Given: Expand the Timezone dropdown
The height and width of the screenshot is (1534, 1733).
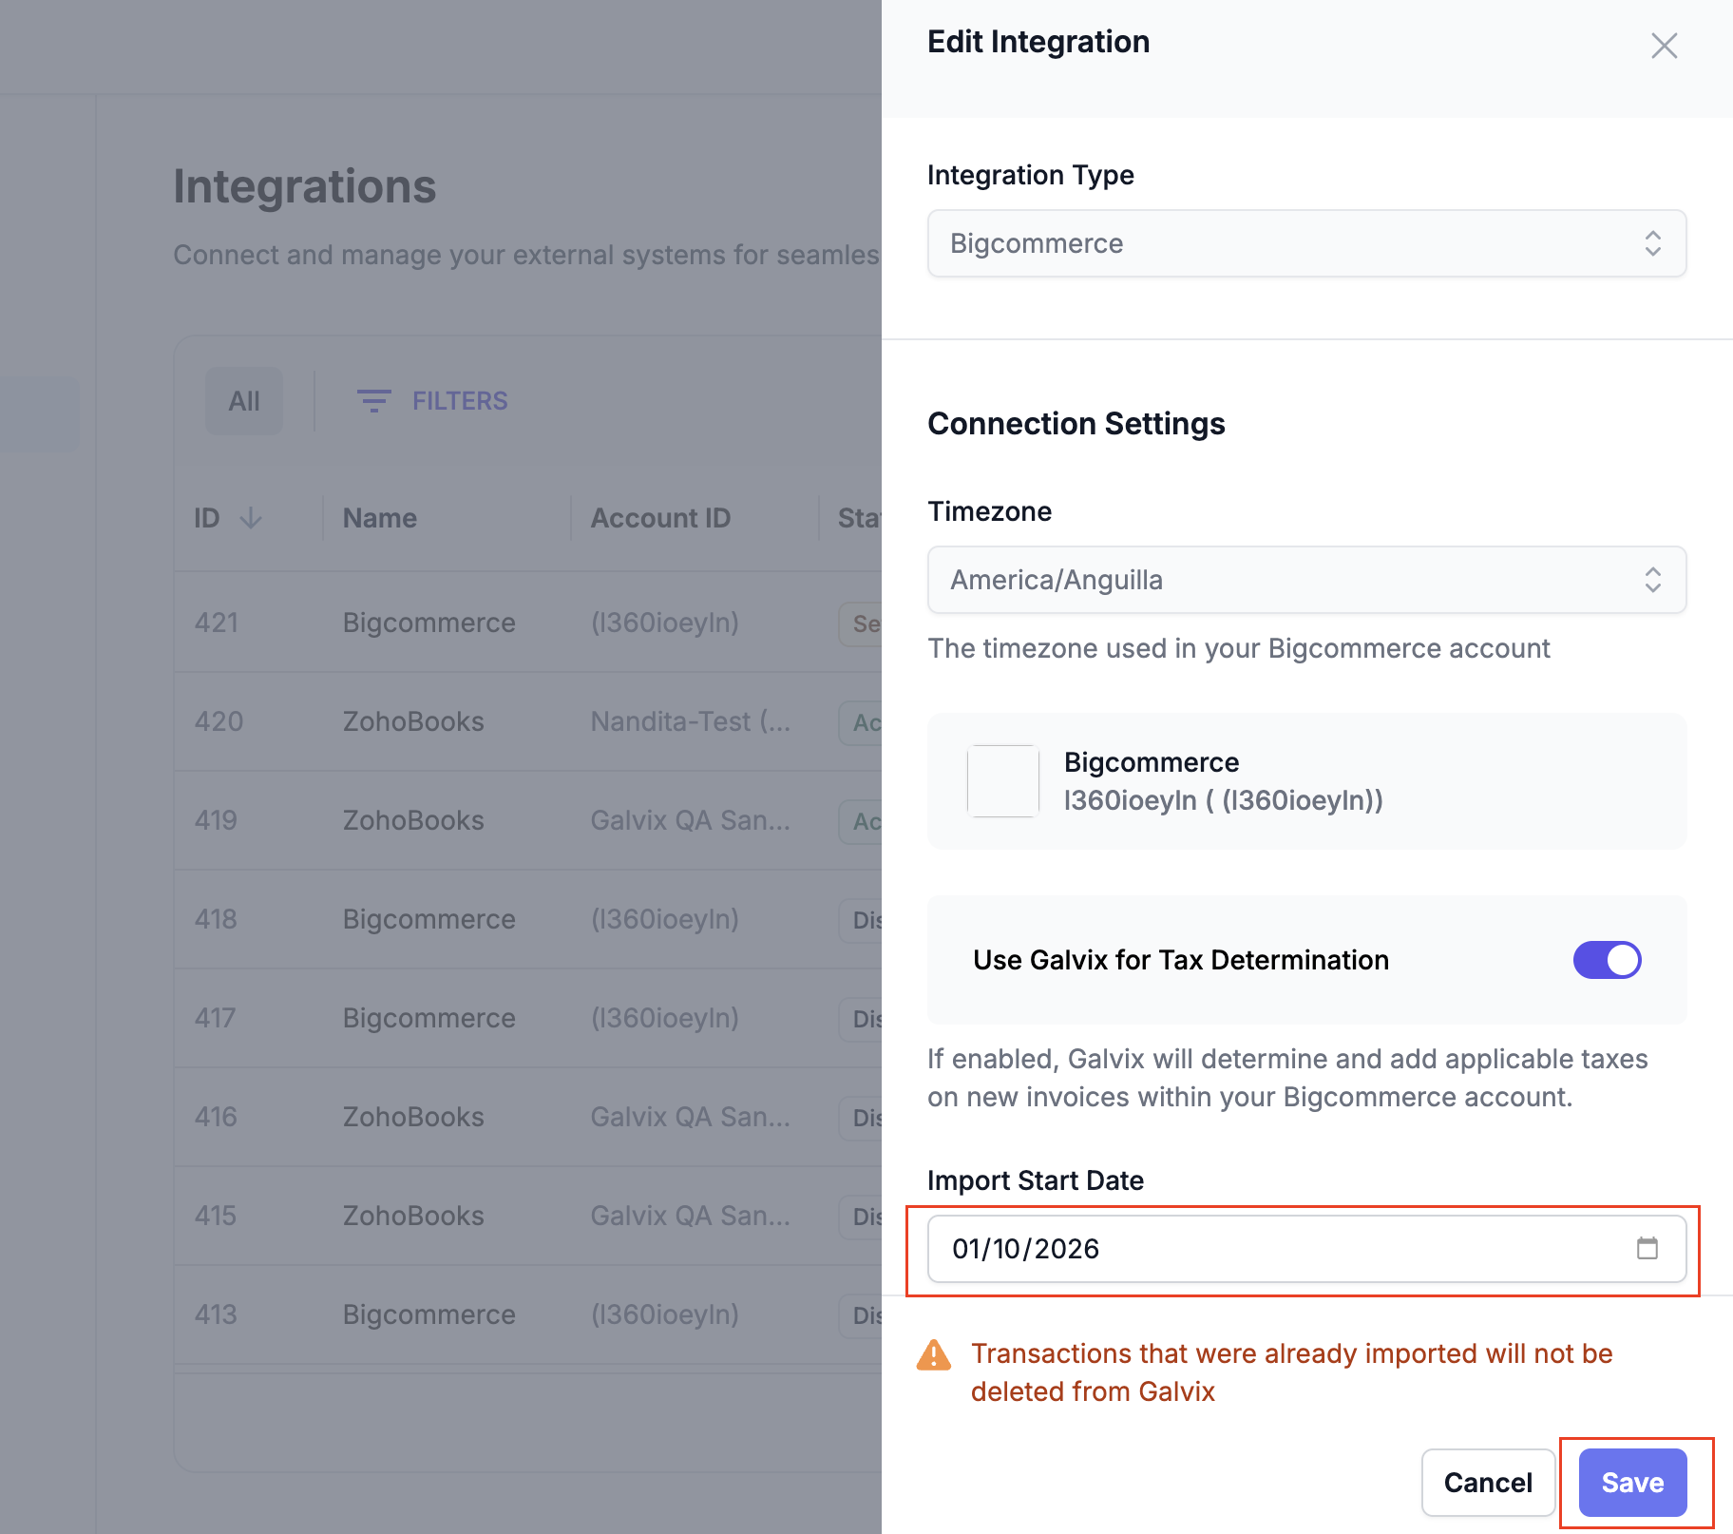Looking at the screenshot, I should coord(1306,580).
